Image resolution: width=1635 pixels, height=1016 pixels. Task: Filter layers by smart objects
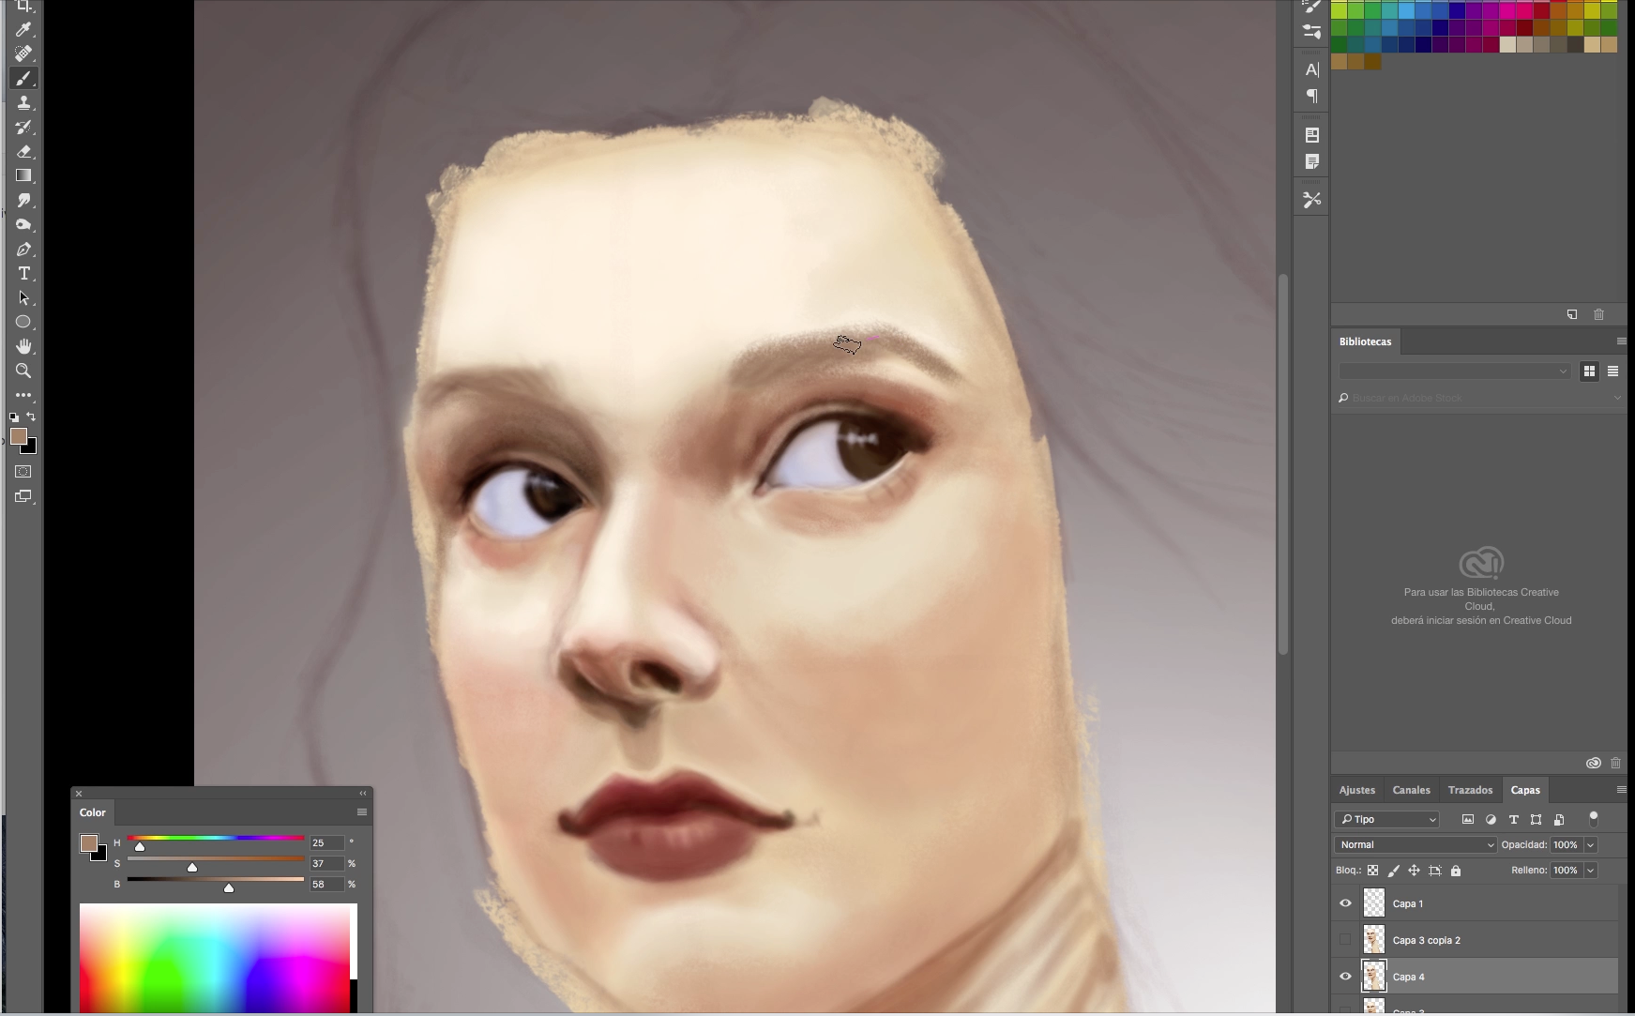1559,819
